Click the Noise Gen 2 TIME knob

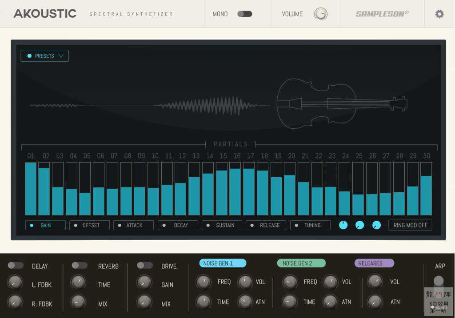[290, 302]
